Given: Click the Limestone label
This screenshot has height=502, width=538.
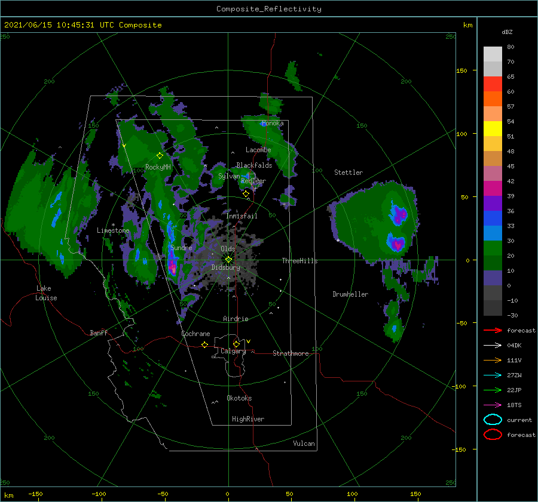Looking at the screenshot, I should (113, 230).
